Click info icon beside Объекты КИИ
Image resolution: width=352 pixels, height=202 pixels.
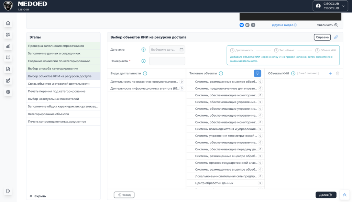[x=293, y=74]
